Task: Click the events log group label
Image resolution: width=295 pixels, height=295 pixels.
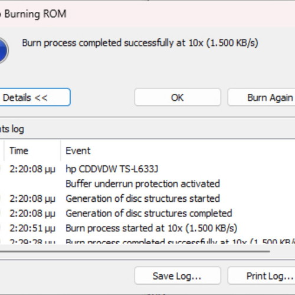Action: click(x=12, y=129)
